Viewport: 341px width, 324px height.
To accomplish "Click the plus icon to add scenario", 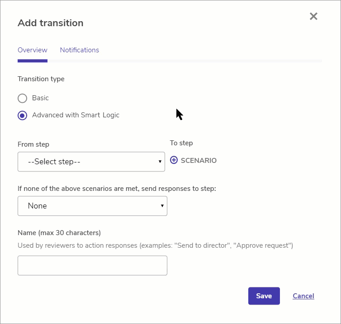I will click(x=174, y=160).
